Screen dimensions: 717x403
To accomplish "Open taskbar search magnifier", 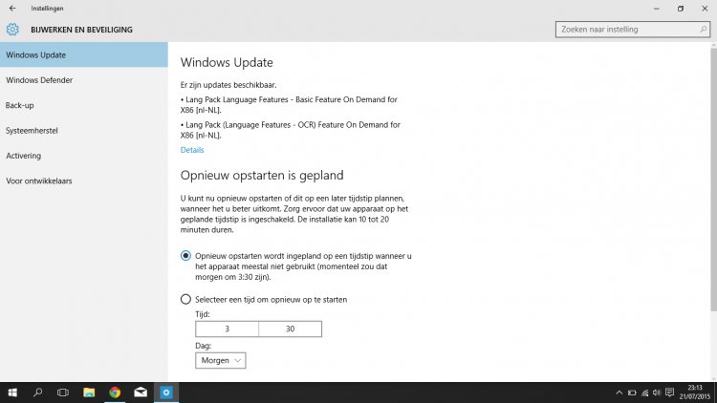I will (x=38, y=392).
